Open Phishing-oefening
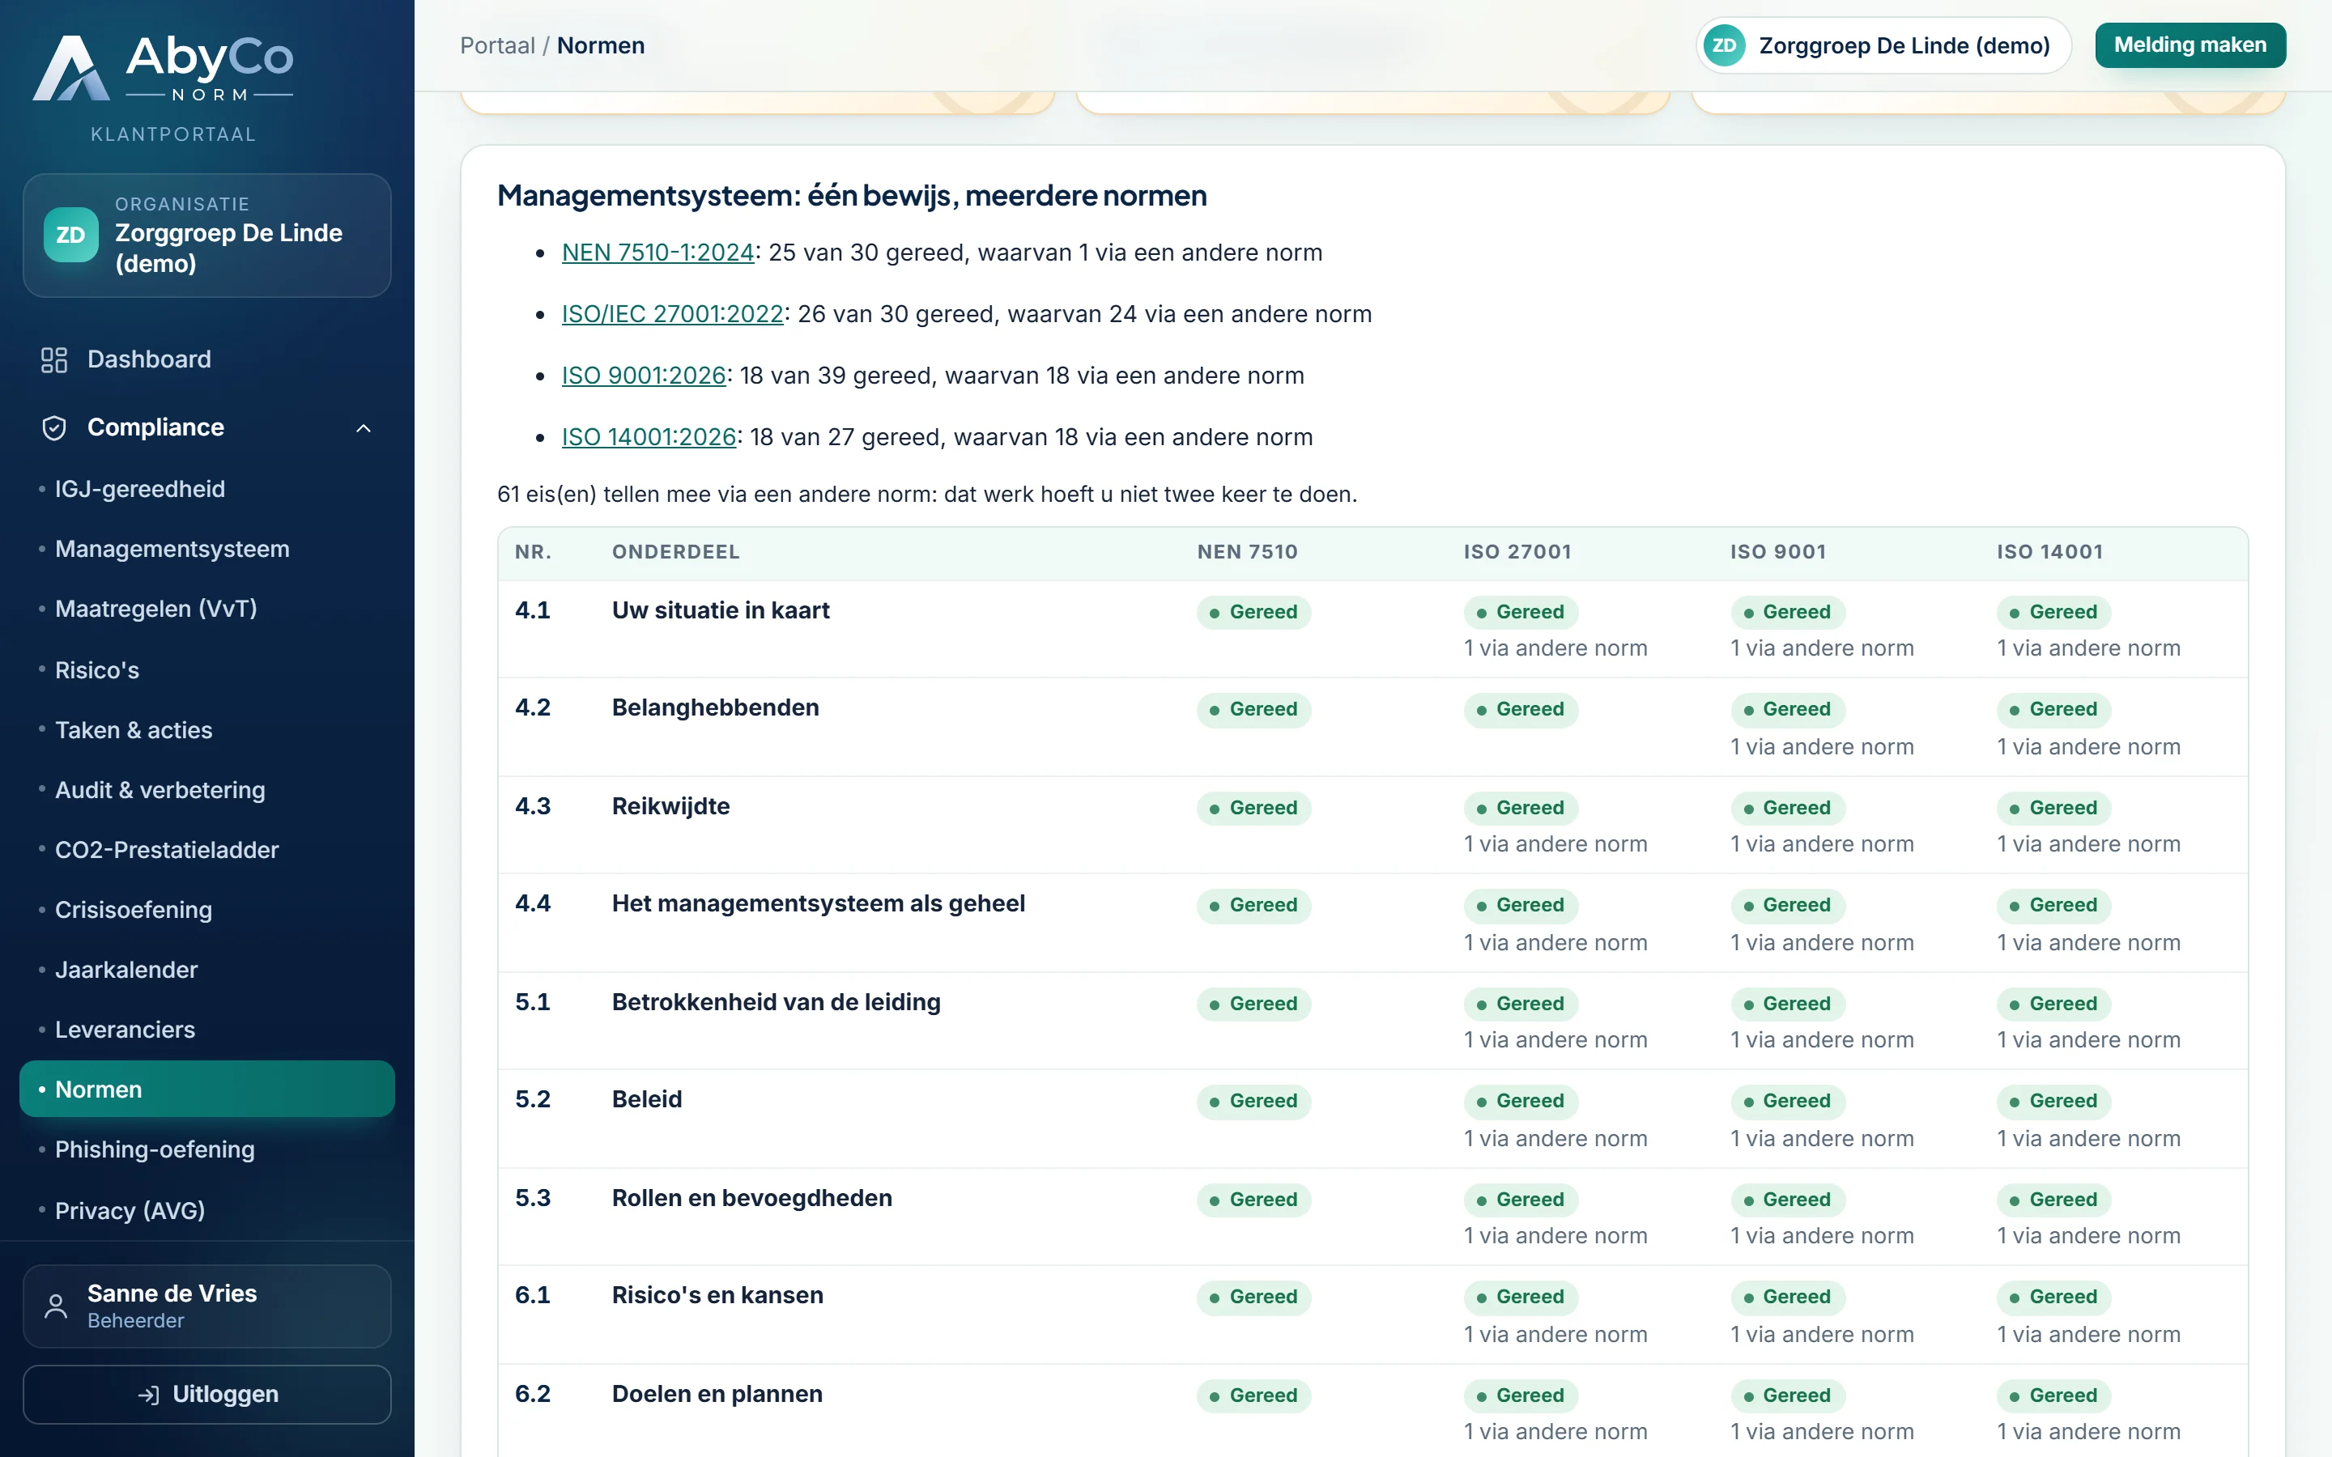Viewport: 2332px width, 1457px height. (x=206, y=1149)
